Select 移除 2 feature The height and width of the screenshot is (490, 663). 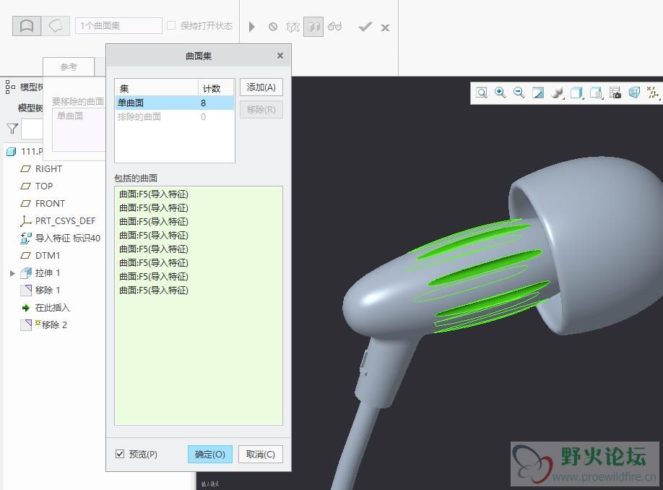[54, 325]
